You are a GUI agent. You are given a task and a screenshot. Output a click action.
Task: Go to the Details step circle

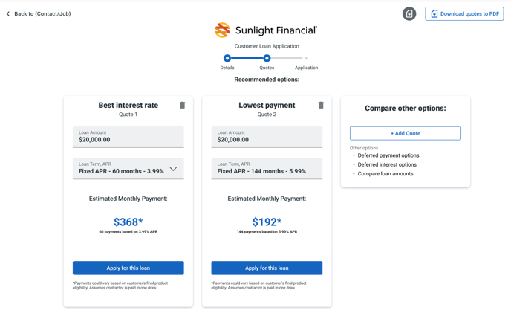pyautogui.click(x=227, y=59)
